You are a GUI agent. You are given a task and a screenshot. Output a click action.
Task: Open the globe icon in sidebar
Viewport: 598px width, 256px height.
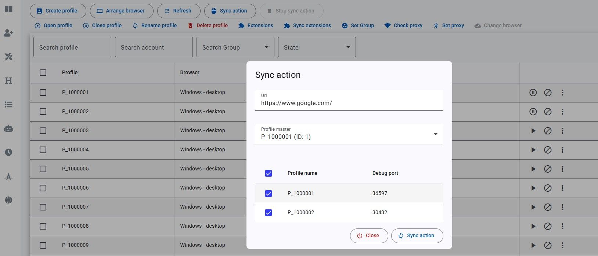click(x=8, y=200)
